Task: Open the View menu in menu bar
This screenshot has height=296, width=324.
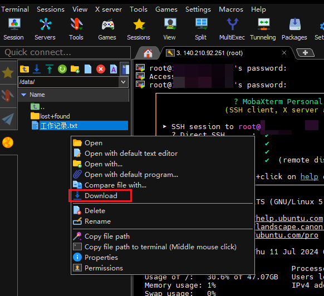Action: pos(80,9)
